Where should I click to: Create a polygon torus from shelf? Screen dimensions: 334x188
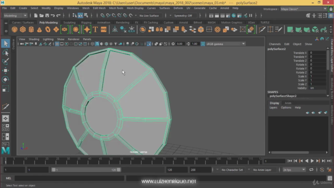47,29
